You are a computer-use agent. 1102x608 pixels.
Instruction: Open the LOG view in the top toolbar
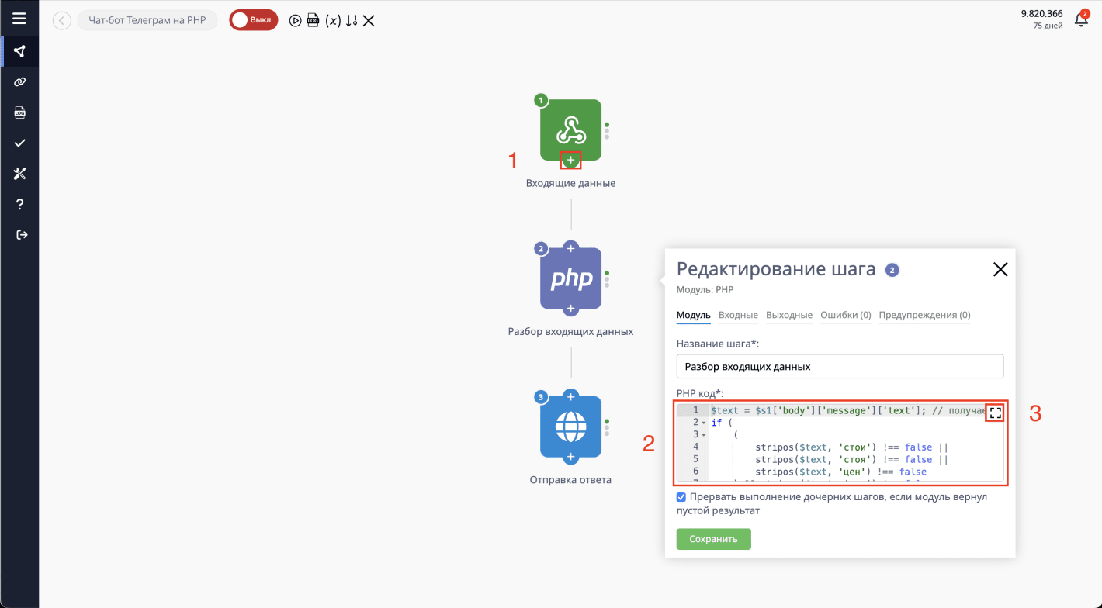[313, 20]
